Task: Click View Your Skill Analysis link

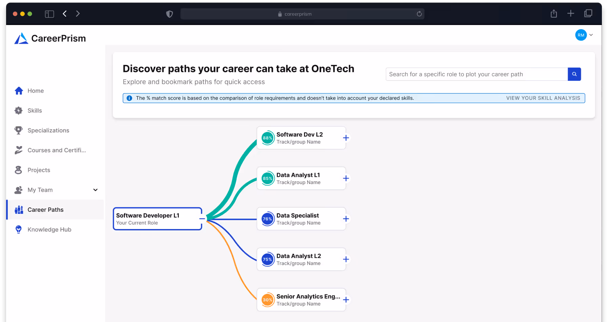Action: coord(543,98)
